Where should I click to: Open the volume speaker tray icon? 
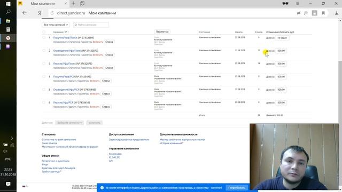(5, 151)
